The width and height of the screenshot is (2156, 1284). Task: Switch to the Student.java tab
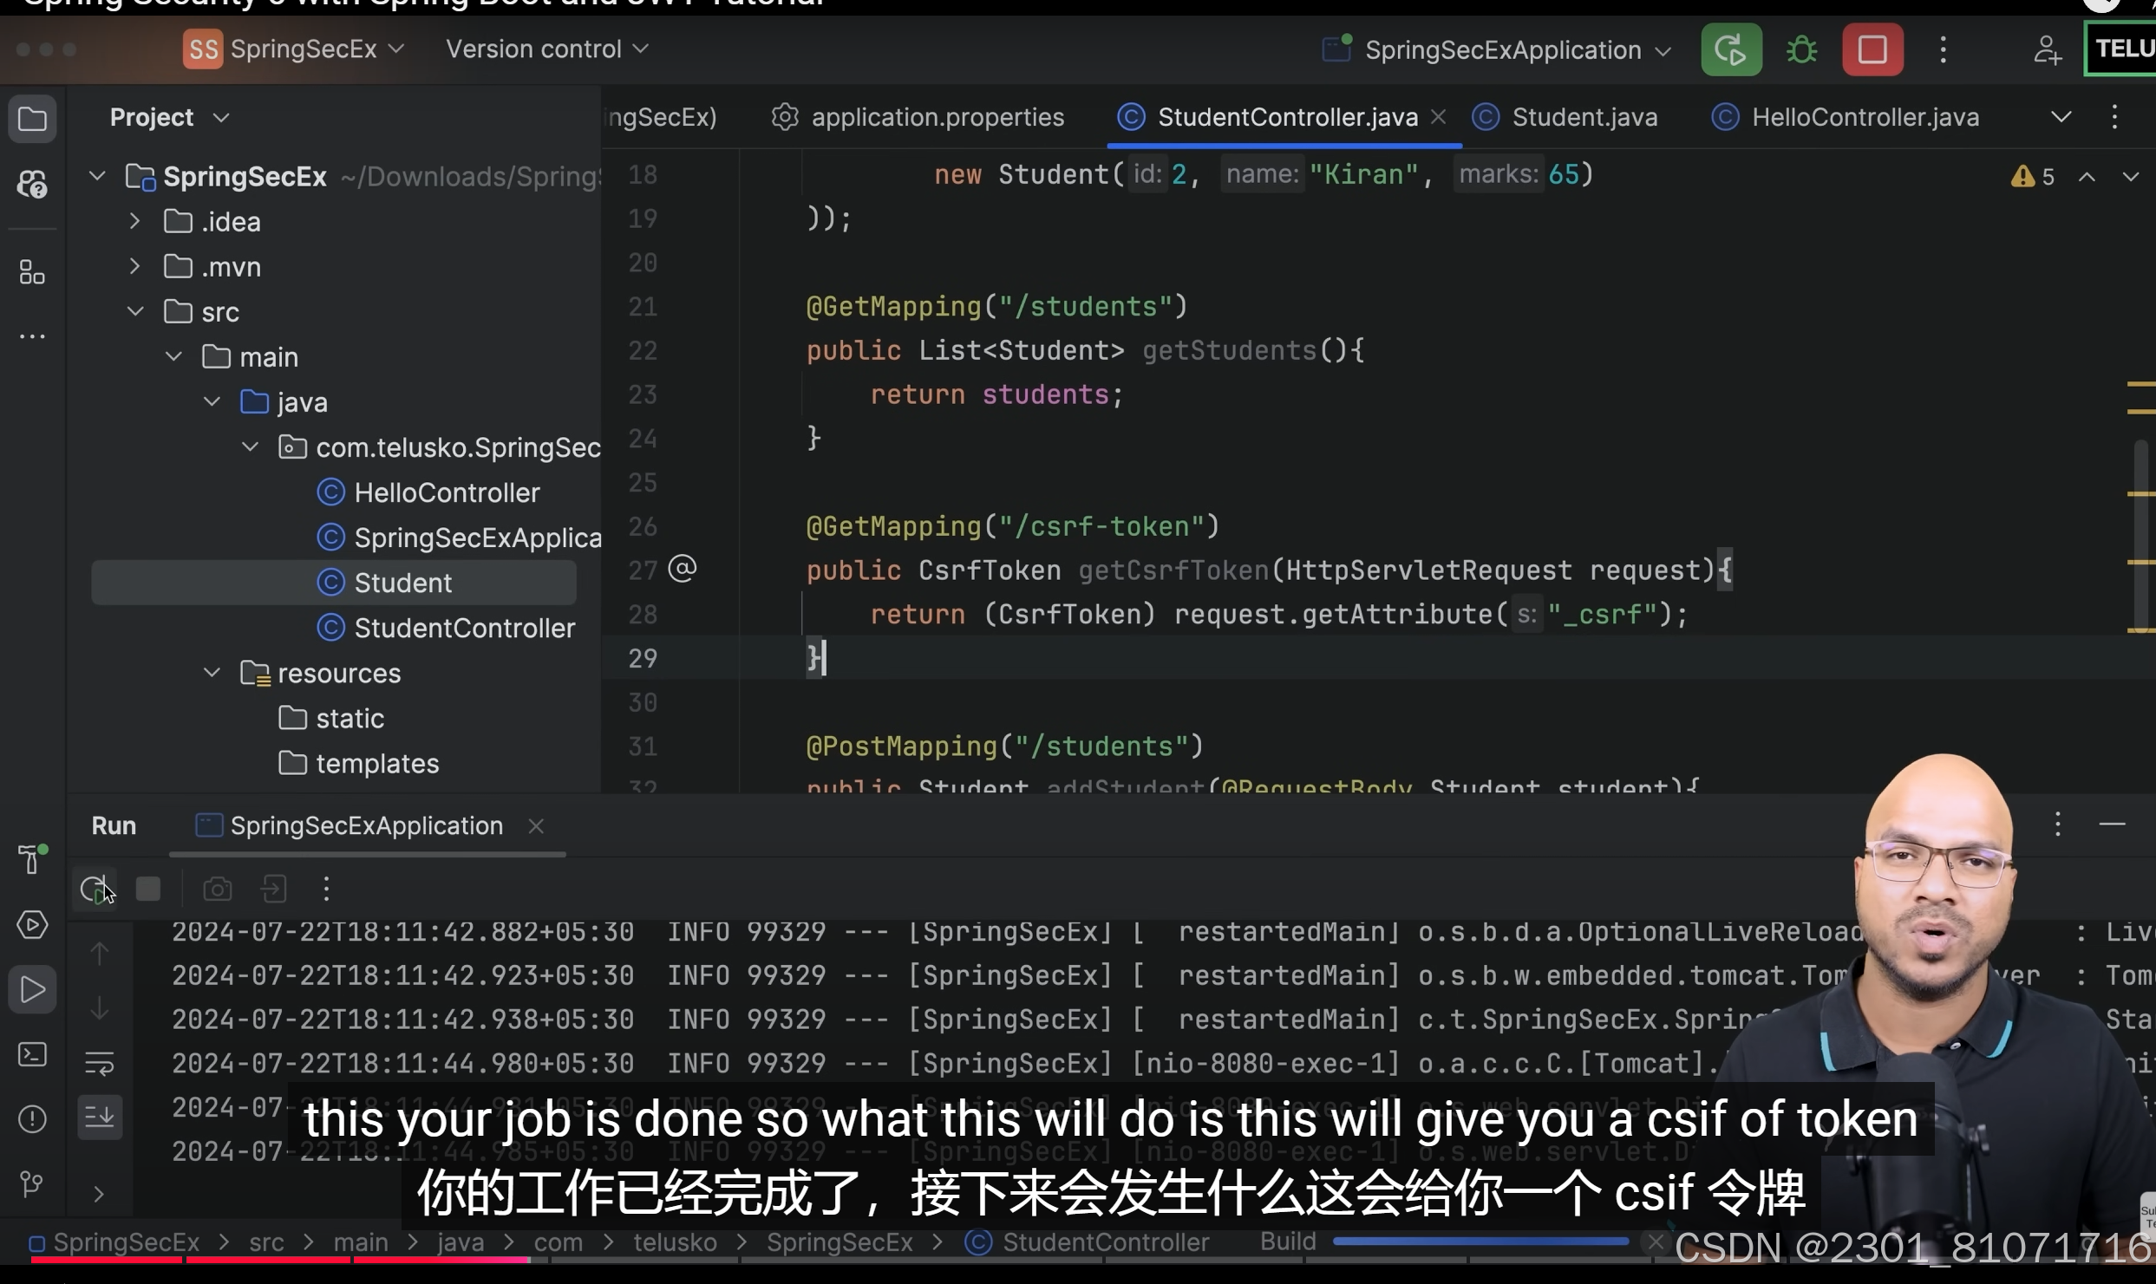(1584, 116)
